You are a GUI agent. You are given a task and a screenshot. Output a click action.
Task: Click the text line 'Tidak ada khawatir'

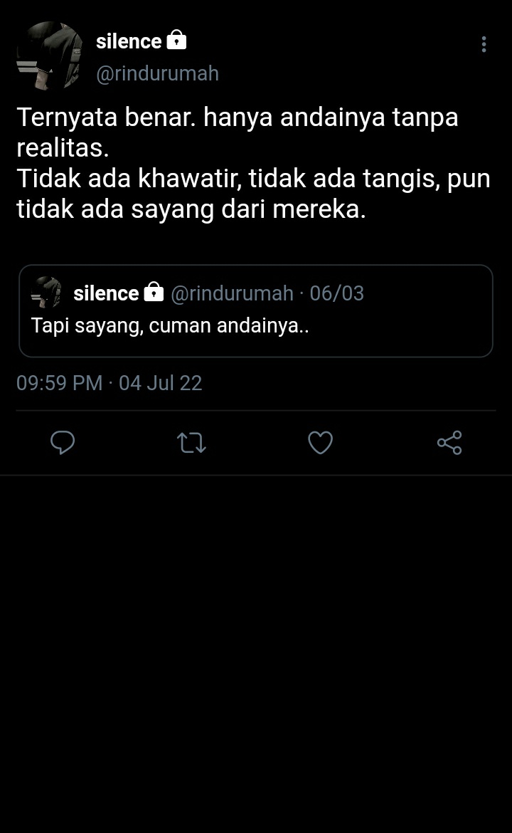pyautogui.click(x=129, y=179)
